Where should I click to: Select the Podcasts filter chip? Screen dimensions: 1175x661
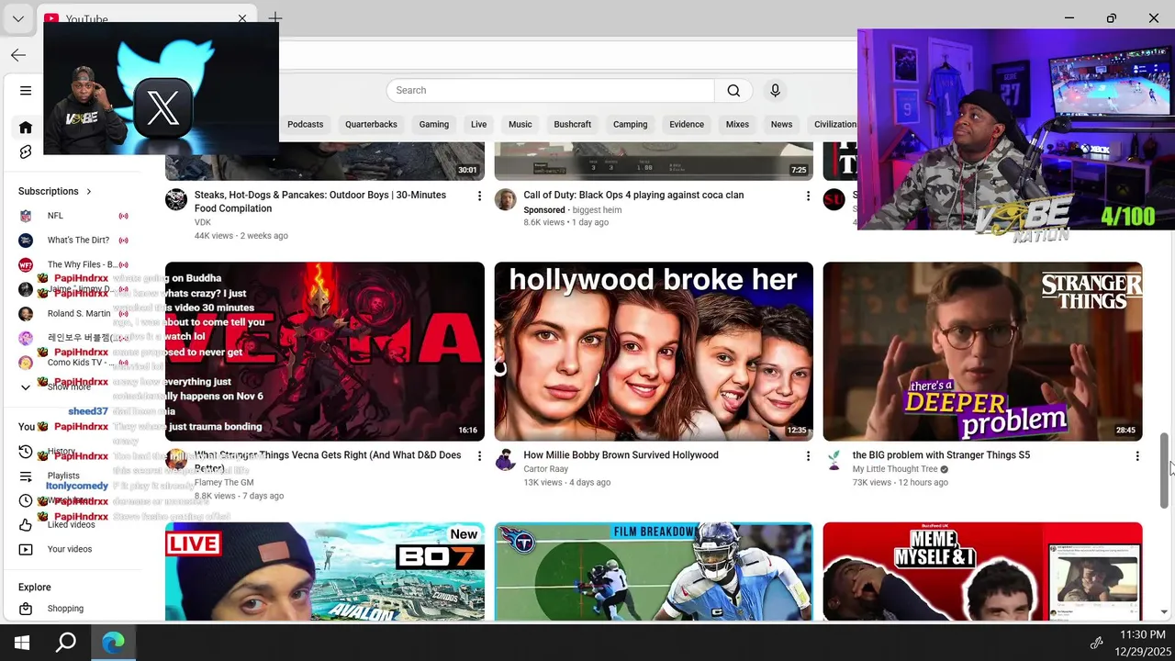coord(306,124)
